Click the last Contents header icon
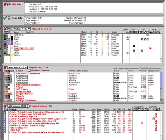 coord(158,109)
